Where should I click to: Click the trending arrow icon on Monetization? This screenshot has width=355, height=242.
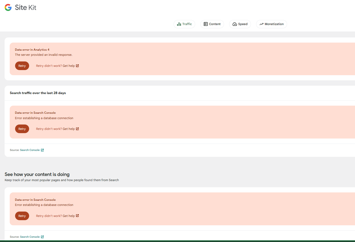point(261,24)
